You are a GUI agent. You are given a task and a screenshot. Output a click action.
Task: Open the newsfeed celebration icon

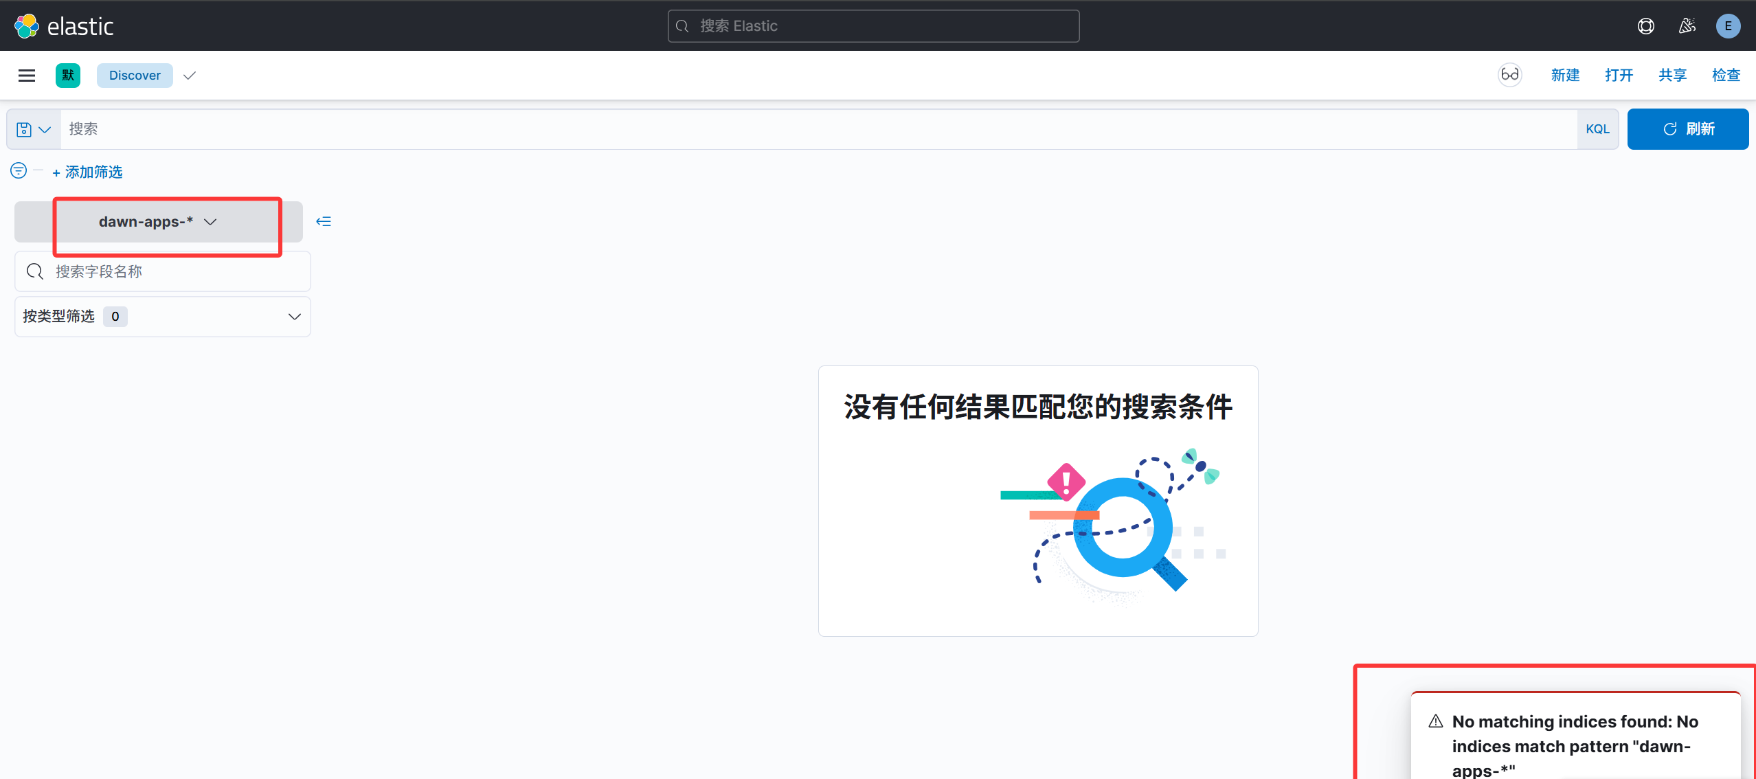[x=1687, y=26]
